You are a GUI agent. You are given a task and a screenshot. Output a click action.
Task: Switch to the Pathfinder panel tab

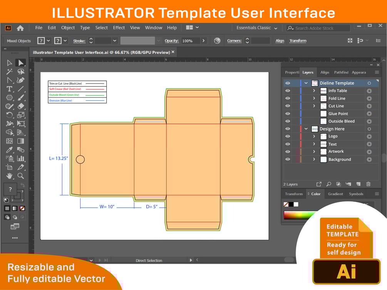pyautogui.click(x=341, y=72)
